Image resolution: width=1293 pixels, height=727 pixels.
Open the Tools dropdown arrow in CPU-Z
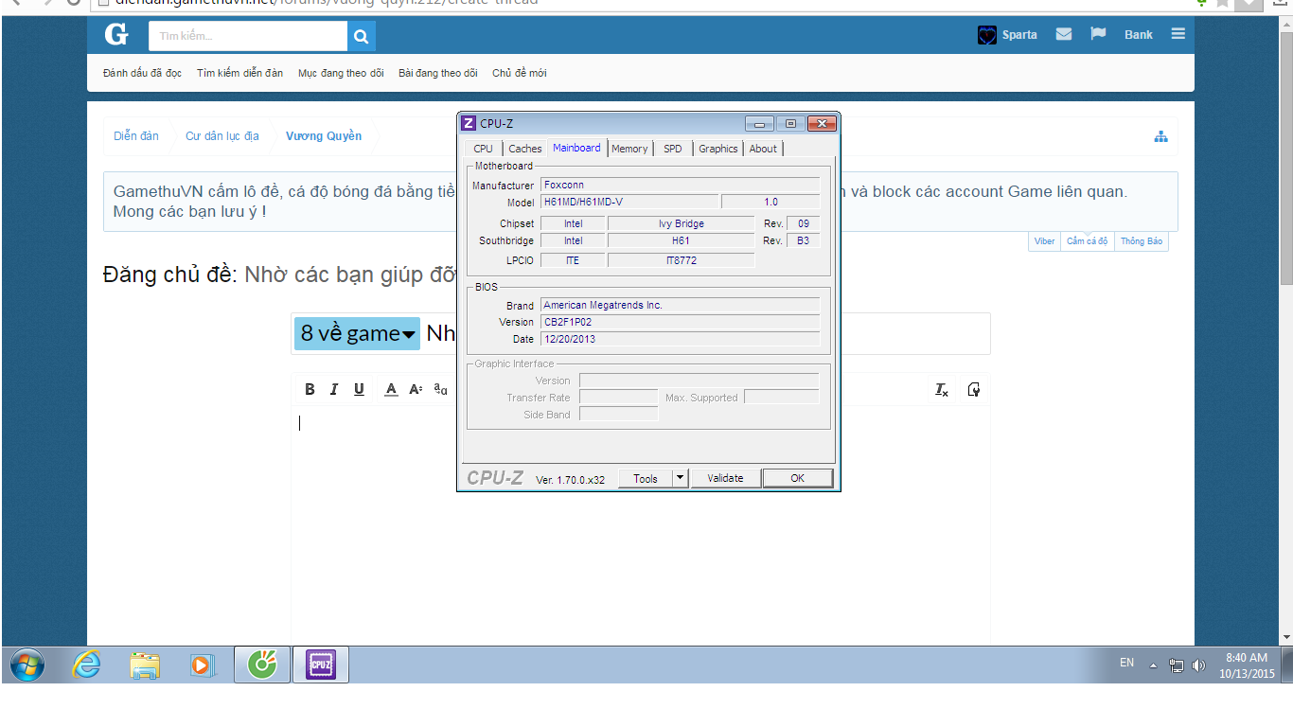pos(680,478)
